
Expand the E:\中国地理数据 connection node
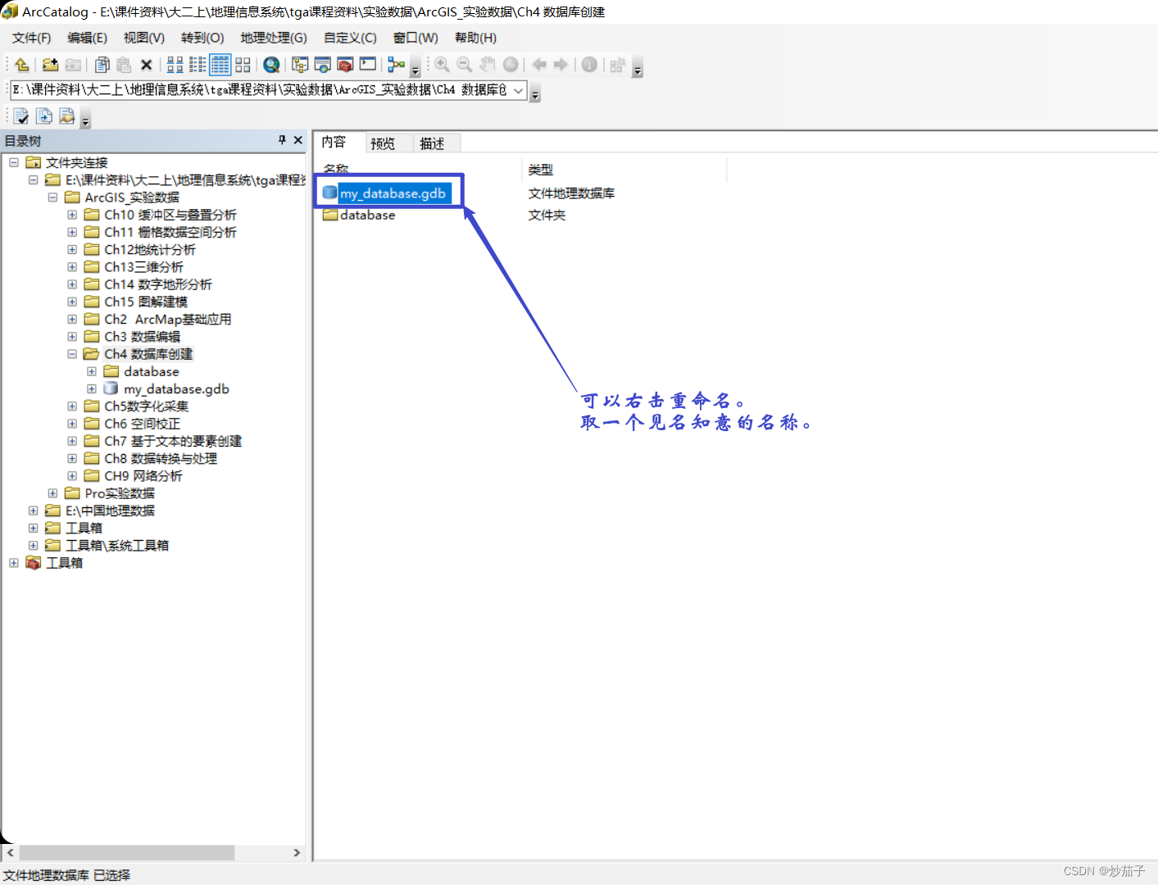33,511
